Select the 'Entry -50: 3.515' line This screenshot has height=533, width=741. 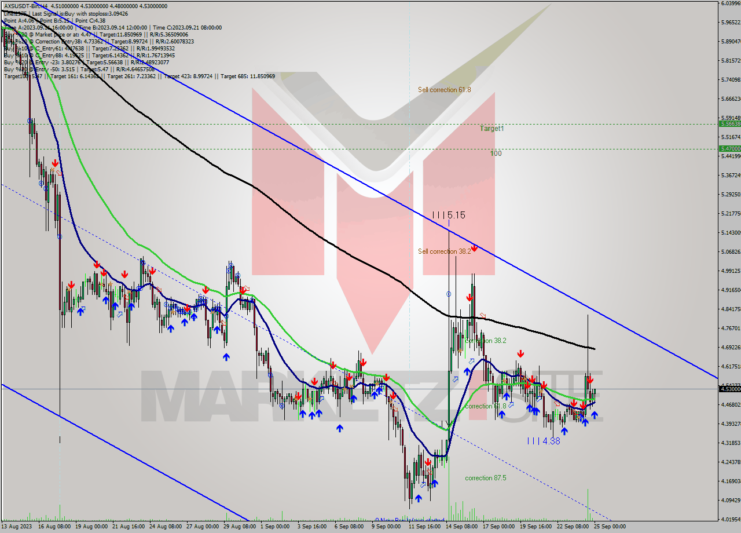pos(79,69)
